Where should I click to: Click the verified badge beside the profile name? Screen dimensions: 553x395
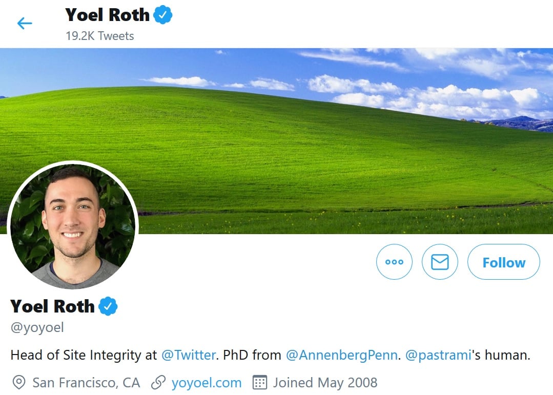pos(108,306)
